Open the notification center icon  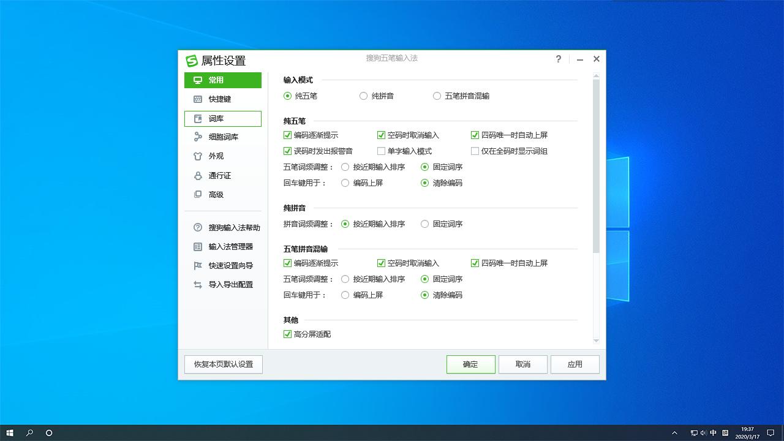point(771,433)
